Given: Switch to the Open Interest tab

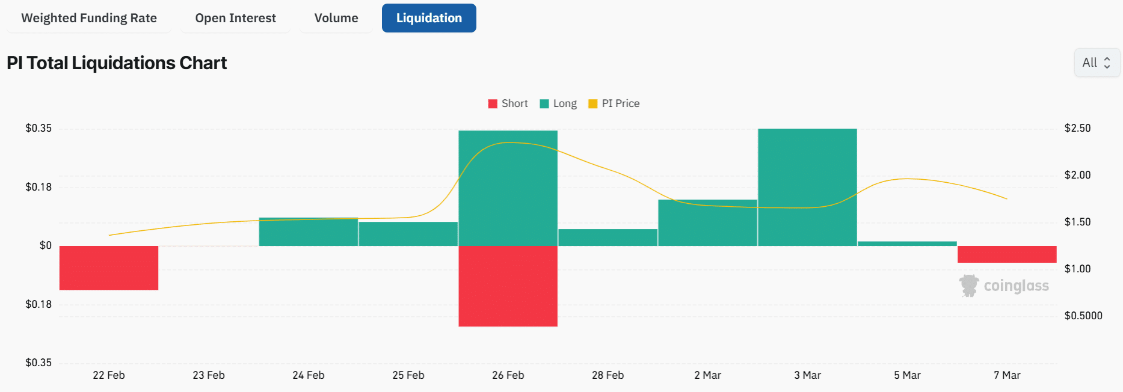Looking at the screenshot, I should [235, 18].
